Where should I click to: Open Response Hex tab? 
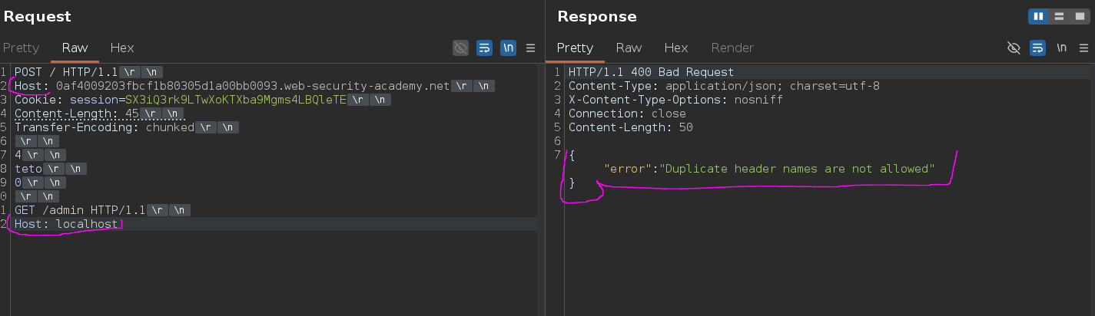[676, 48]
